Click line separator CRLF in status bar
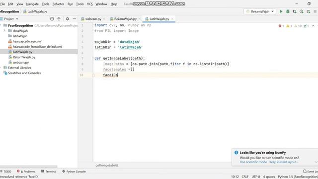 pos(245,177)
